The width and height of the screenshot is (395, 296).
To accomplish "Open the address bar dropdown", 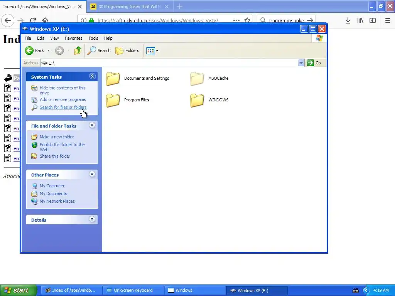I will 301,63.
